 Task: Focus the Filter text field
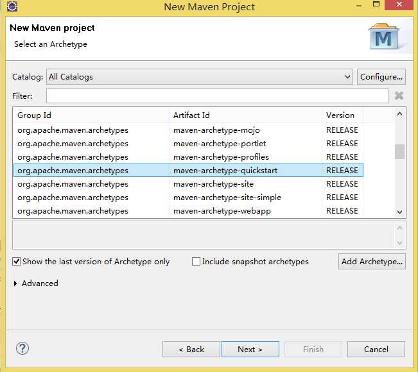pos(217,96)
